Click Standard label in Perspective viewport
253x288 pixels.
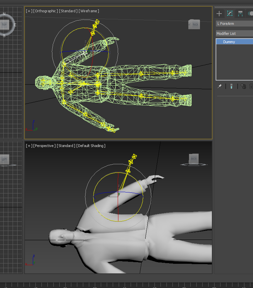click(x=66, y=146)
